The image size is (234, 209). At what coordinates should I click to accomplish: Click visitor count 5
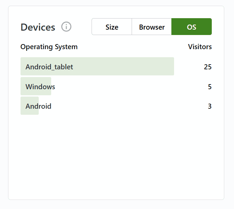[210, 87]
